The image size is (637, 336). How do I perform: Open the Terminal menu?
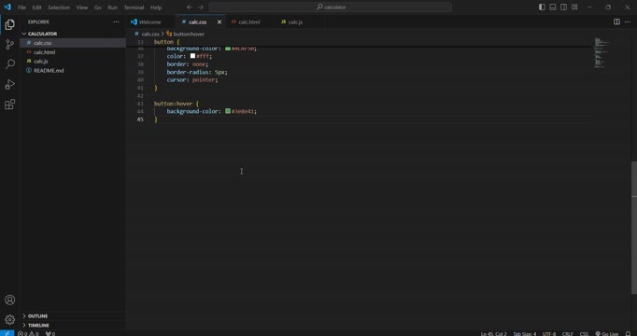click(134, 7)
